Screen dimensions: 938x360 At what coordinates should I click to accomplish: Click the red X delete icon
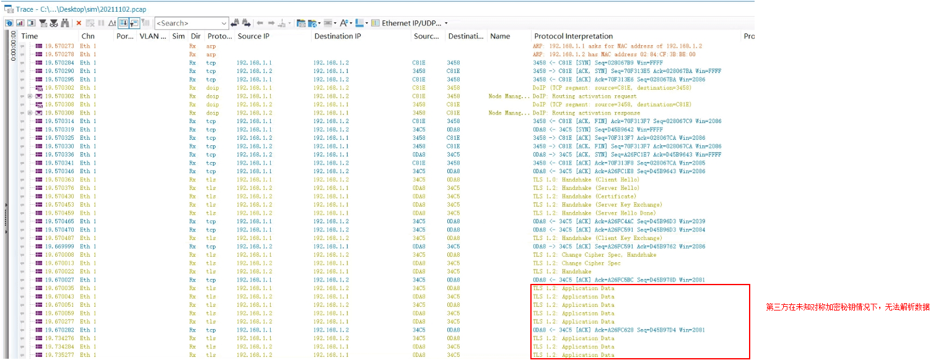point(79,23)
